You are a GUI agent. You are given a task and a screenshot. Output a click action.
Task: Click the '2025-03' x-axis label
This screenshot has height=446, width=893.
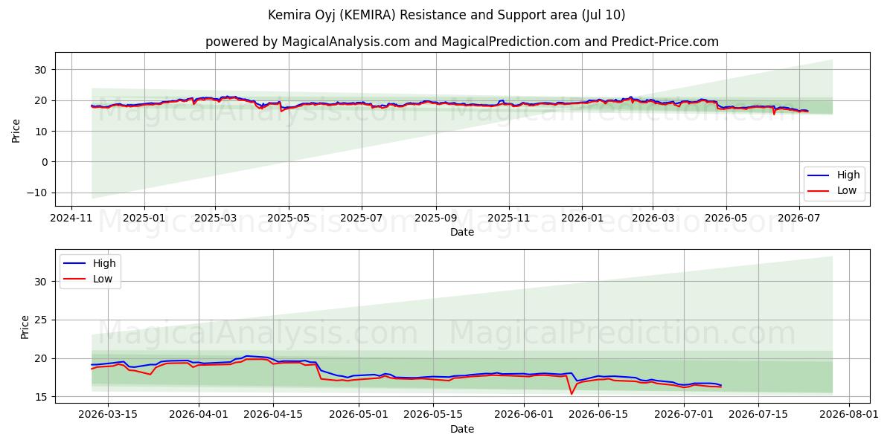tap(215, 219)
